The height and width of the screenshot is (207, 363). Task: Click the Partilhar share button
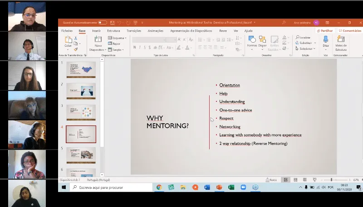pos(325,31)
